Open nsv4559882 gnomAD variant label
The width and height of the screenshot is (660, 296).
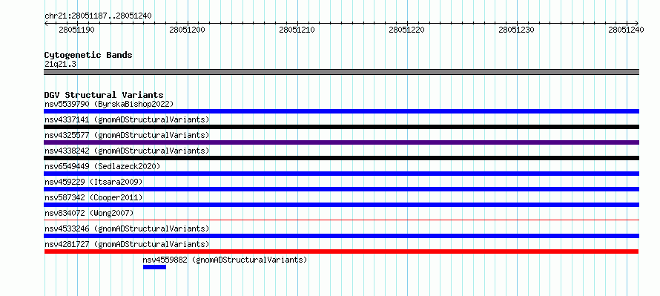point(225,260)
